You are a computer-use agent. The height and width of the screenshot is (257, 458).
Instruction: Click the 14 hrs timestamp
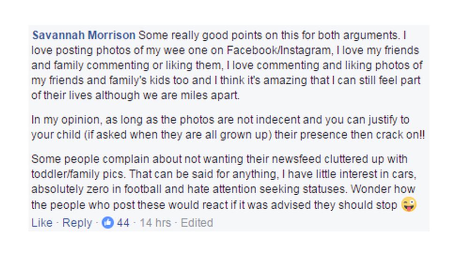[155, 223]
